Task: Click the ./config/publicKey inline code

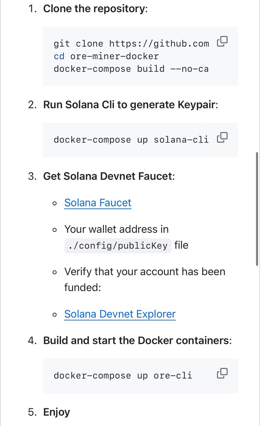Action: coord(118,246)
